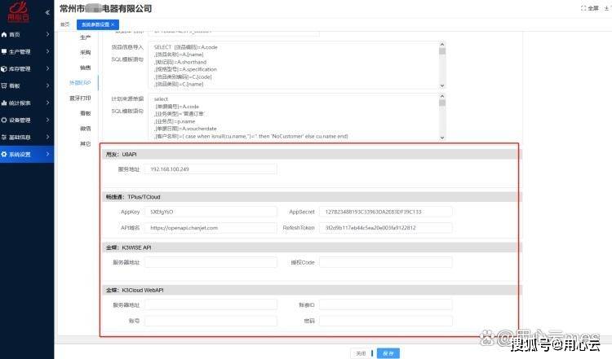612x359 pixels.
Task: Select the 外部ERP settings category
Action: pos(80,82)
